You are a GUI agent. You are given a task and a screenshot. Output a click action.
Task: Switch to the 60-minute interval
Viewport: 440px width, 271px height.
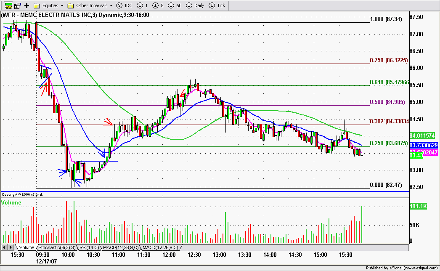click(175, 5)
